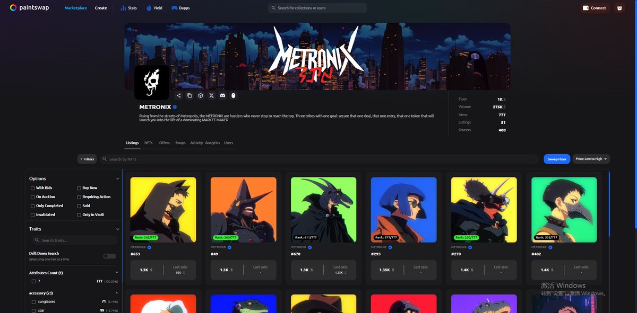Image resolution: width=637 pixels, height=313 pixels.
Task: Check the Only Completed option
Action: pos(33,206)
